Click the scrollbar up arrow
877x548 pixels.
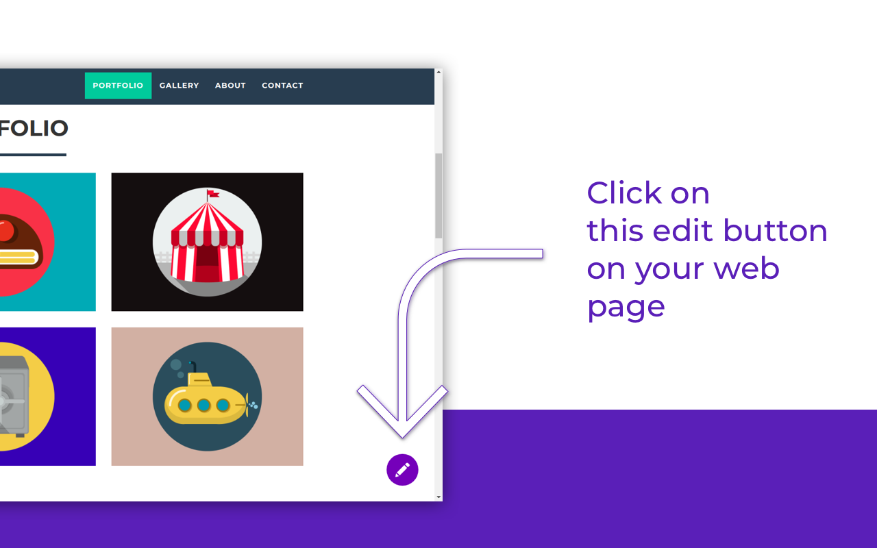point(438,72)
